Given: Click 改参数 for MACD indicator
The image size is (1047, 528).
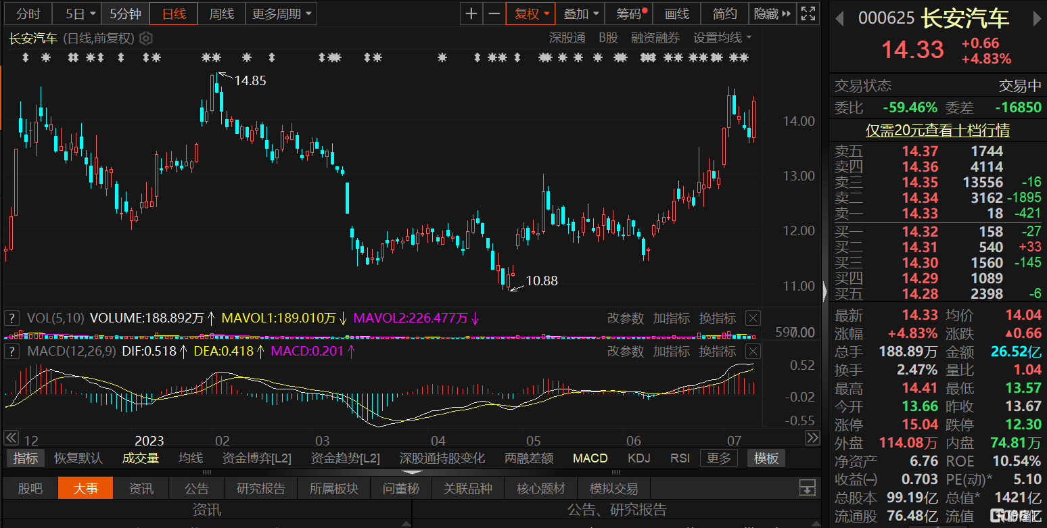Looking at the screenshot, I should click(x=625, y=351).
